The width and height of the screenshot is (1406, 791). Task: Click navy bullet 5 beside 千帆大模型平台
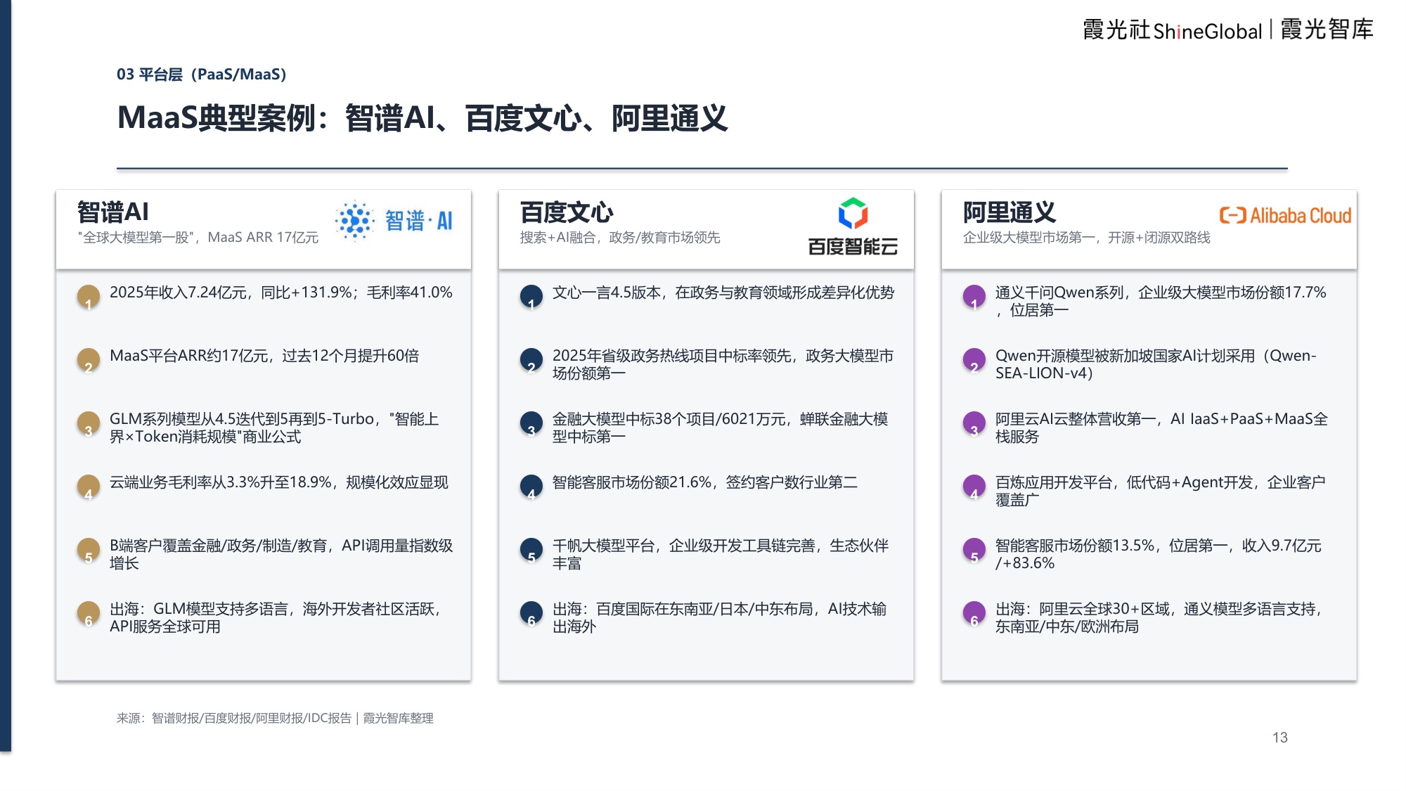click(x=531, y=550)
